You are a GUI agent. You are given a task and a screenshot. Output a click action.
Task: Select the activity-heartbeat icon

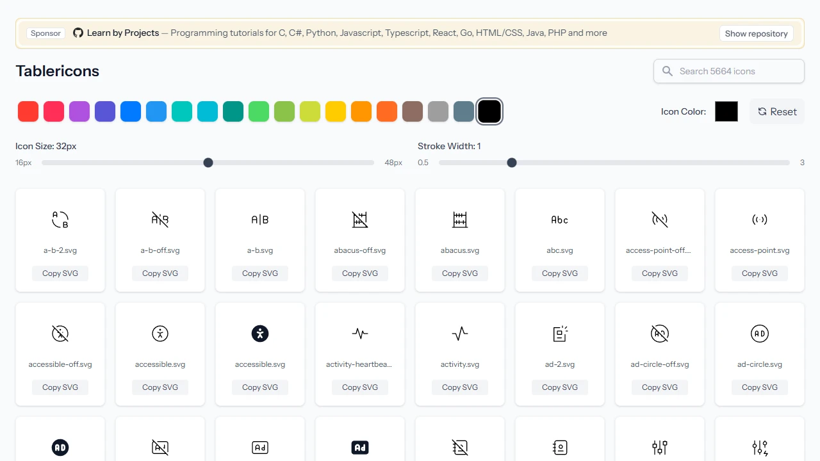(x=359, y=334)
